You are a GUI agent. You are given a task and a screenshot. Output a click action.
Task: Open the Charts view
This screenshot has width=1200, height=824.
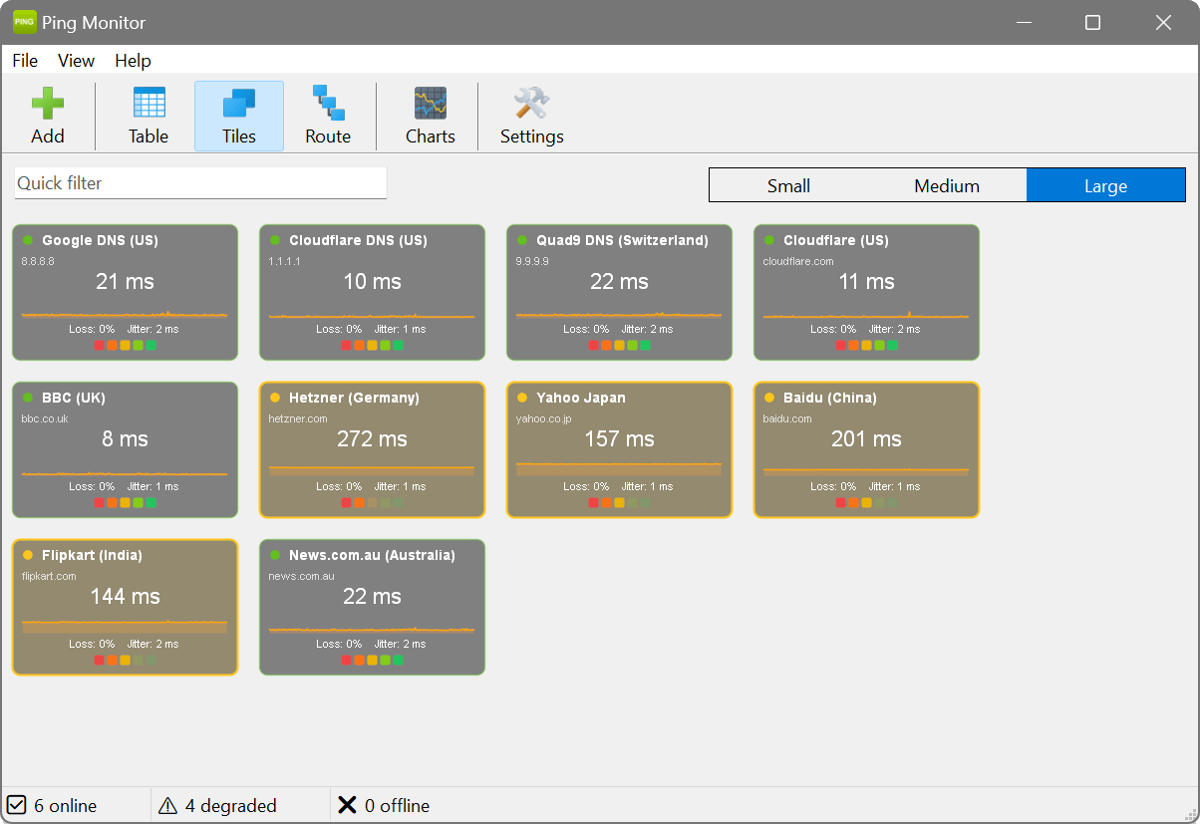point(429,115)
